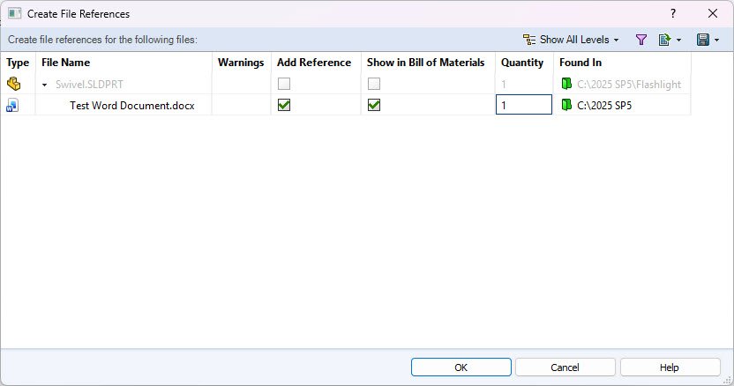Click the filter funnel icon

pos(640,40)
